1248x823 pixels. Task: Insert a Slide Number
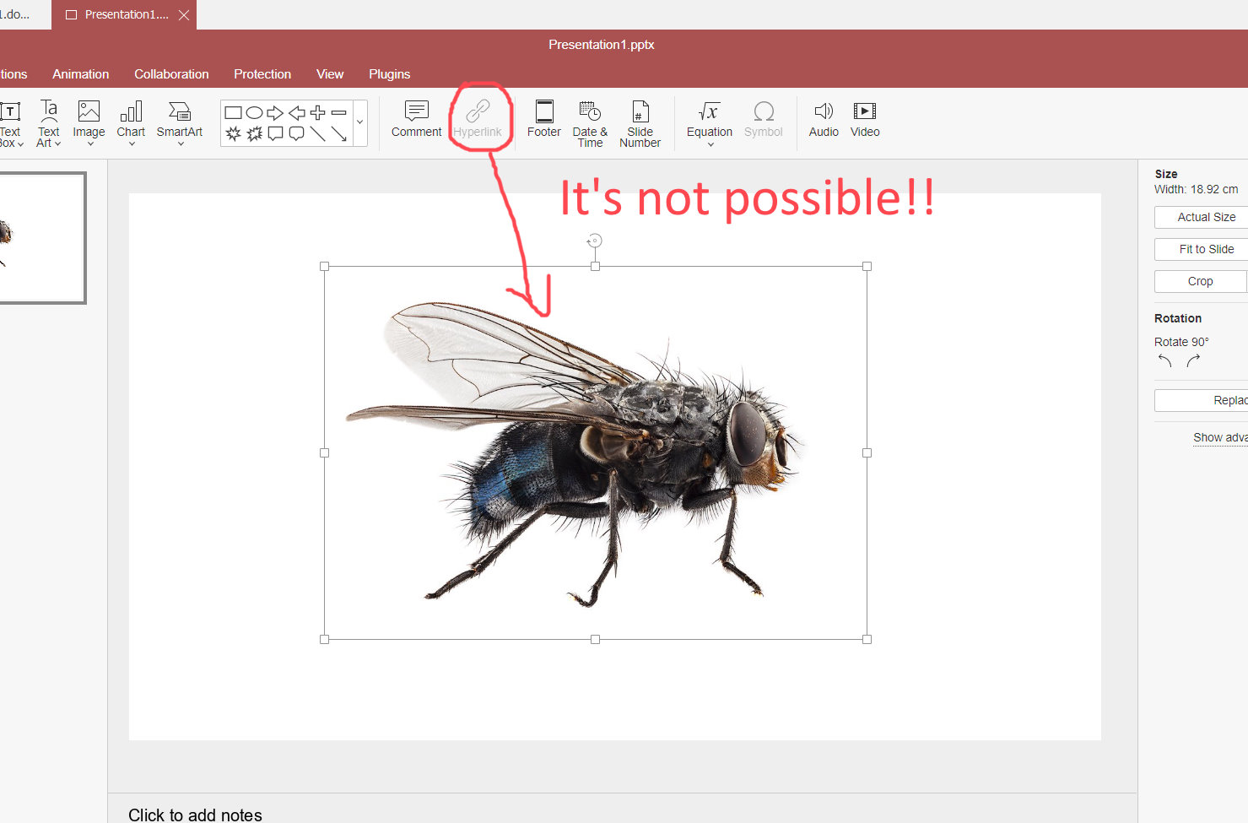coord(640,123)
